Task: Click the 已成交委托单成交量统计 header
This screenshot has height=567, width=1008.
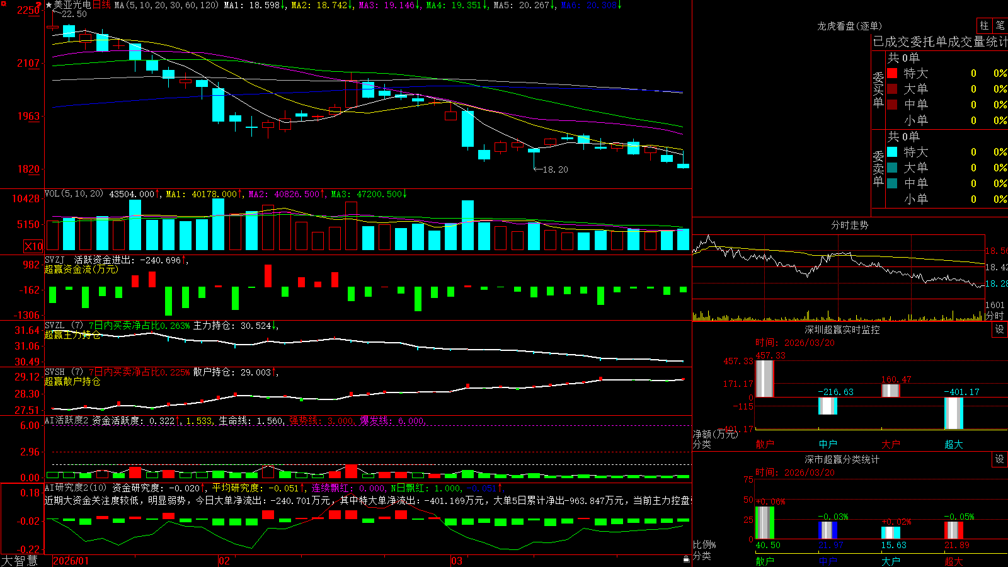Action: pos(940,42)
